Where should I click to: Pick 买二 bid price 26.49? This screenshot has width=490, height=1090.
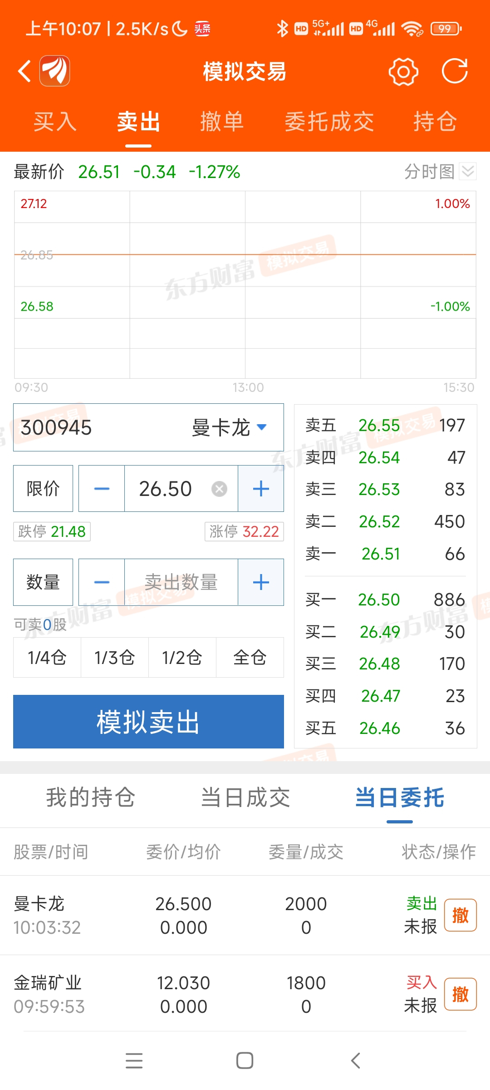click(x=385, y=632)
